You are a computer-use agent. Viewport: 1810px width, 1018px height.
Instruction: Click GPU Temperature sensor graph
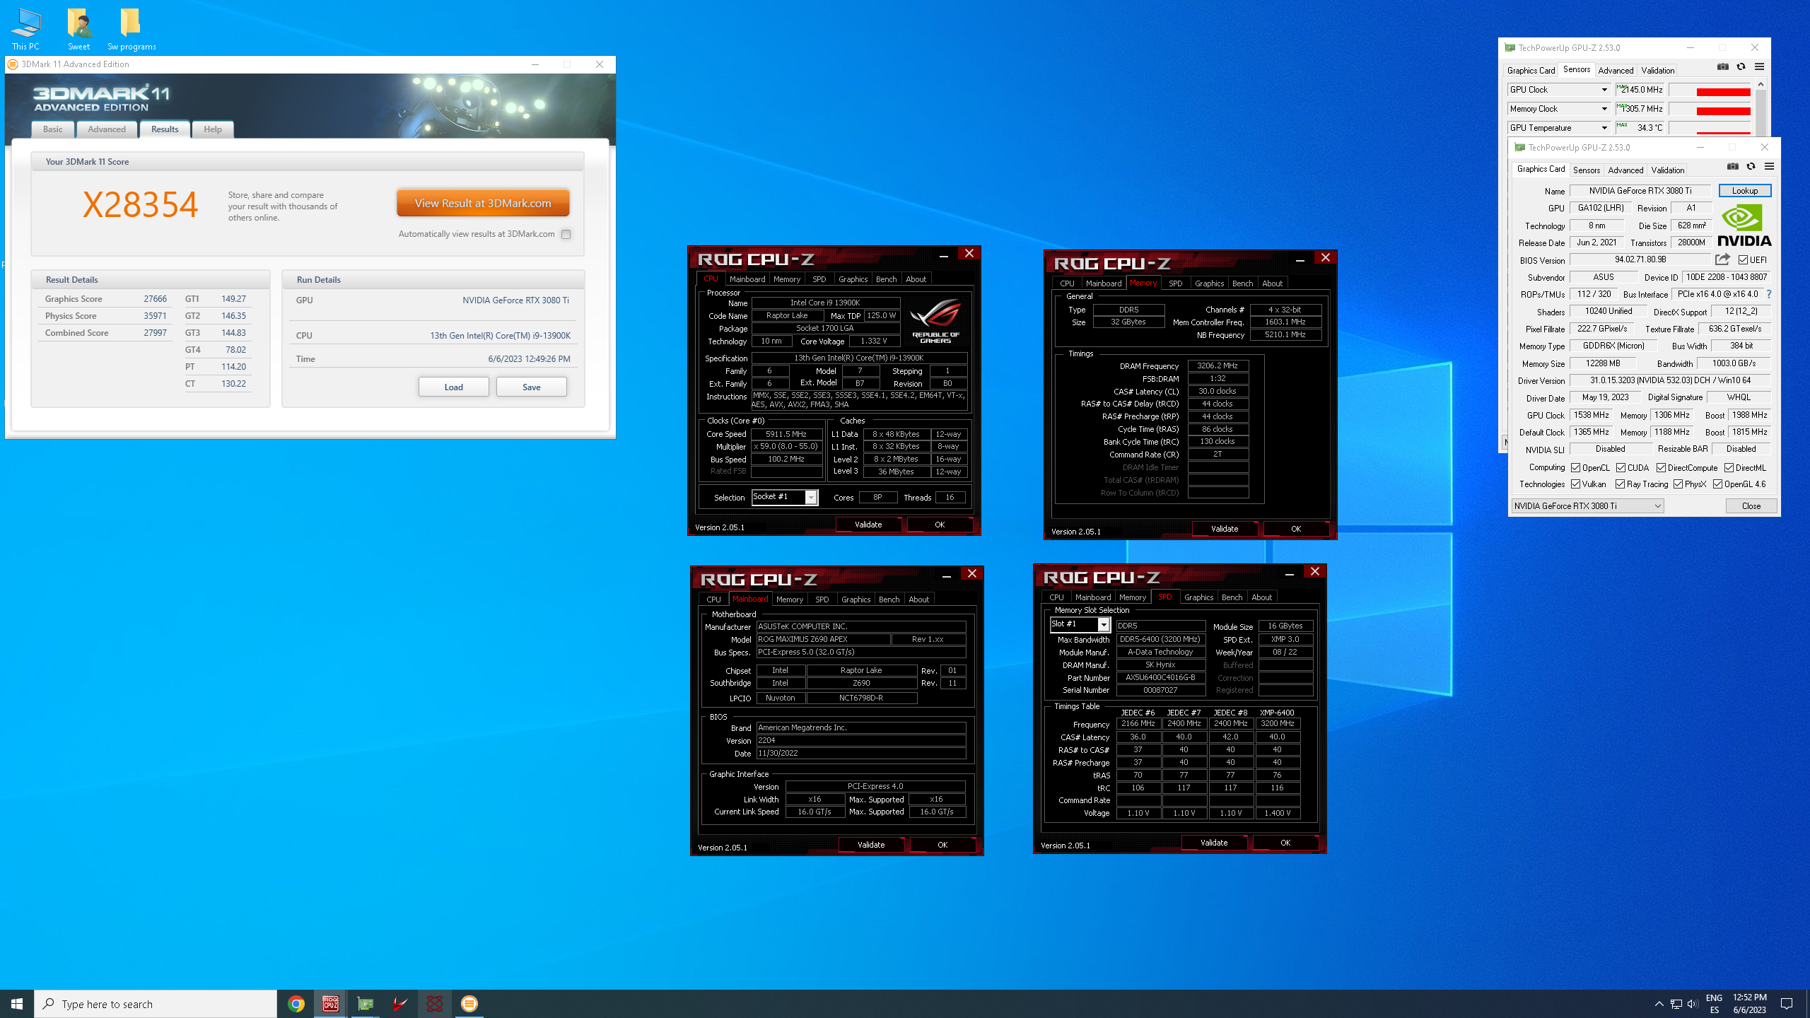coord(1710,128)
